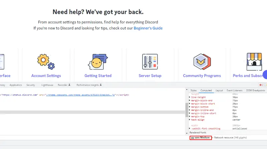
Task: Click the 'Need help? We've got your back.' heading
Action: pos(98,12)
